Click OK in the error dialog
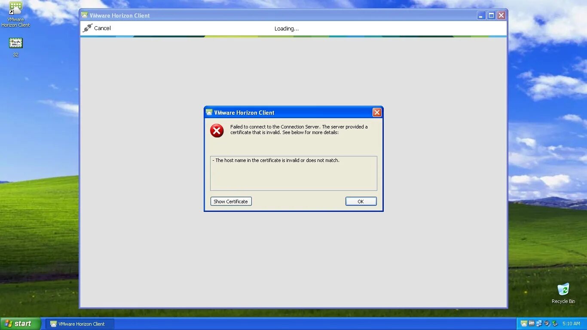The height and width of the screenshot is (330, 587). point(361,201)
